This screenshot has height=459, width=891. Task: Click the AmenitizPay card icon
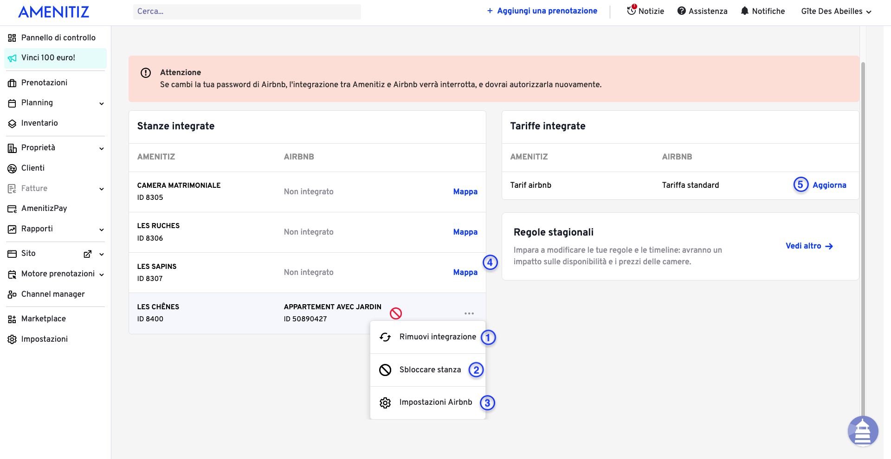pyautogui.click(x=12, y=209)
